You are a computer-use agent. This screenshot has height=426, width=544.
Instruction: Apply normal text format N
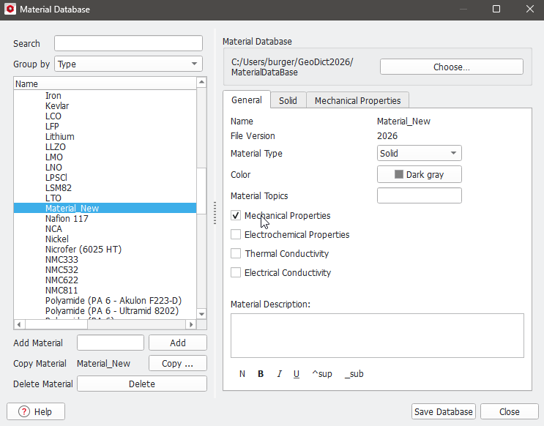click(x=242, y=373)
